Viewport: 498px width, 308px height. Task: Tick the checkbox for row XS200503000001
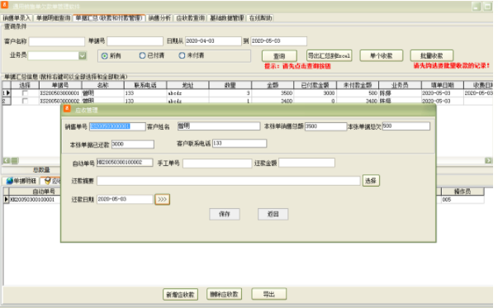coord(25,93)
